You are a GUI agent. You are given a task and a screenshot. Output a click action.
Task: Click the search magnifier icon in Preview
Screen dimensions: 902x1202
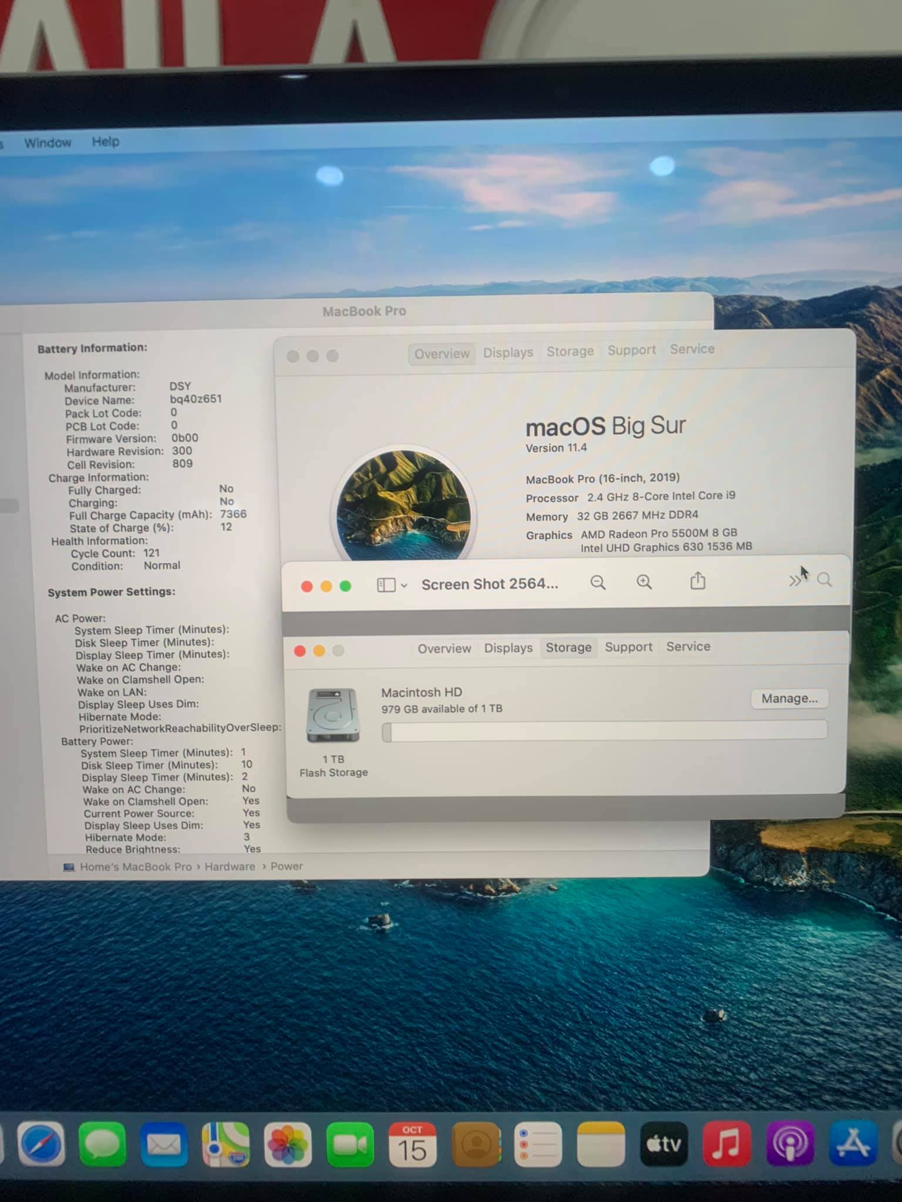point(824,580)
